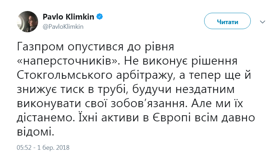280x154 pixels.
Task: Open the 05:52 tweet timestamp
Action: point(24,147)
